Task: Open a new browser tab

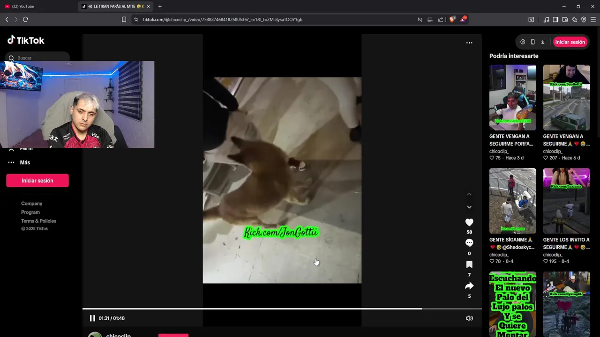Action: pos(160,7)
